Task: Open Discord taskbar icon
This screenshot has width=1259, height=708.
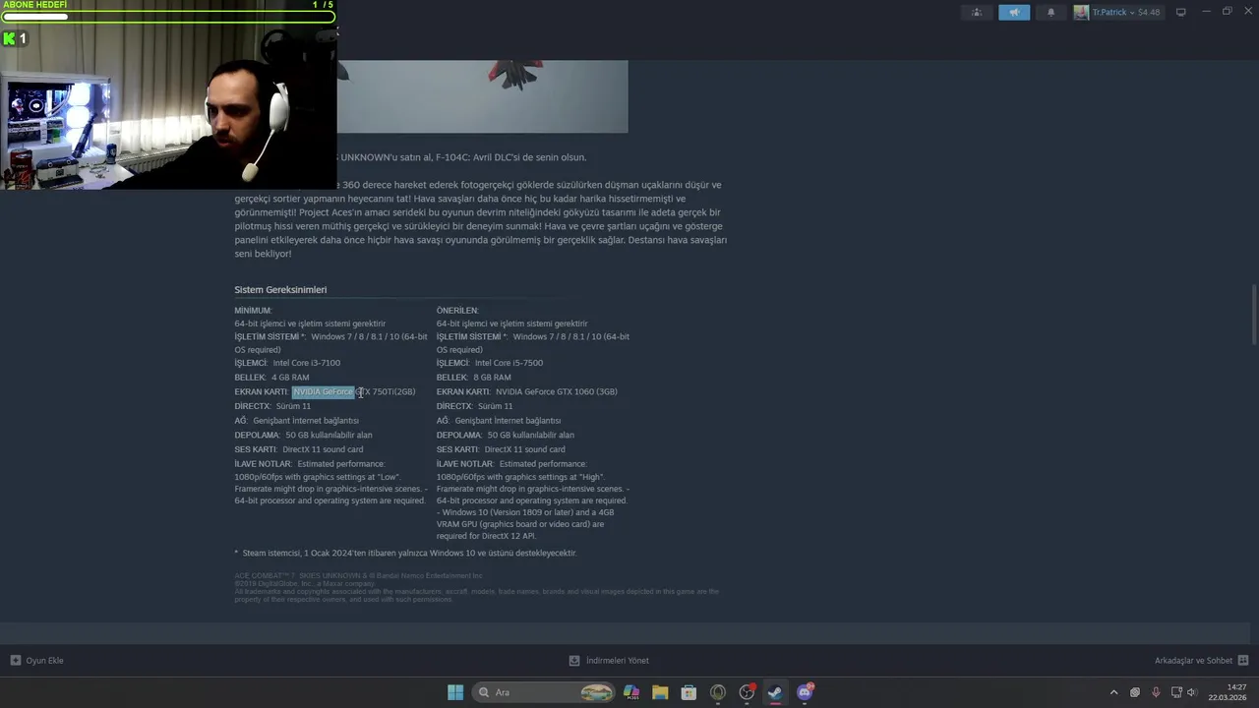Action: 805,692
